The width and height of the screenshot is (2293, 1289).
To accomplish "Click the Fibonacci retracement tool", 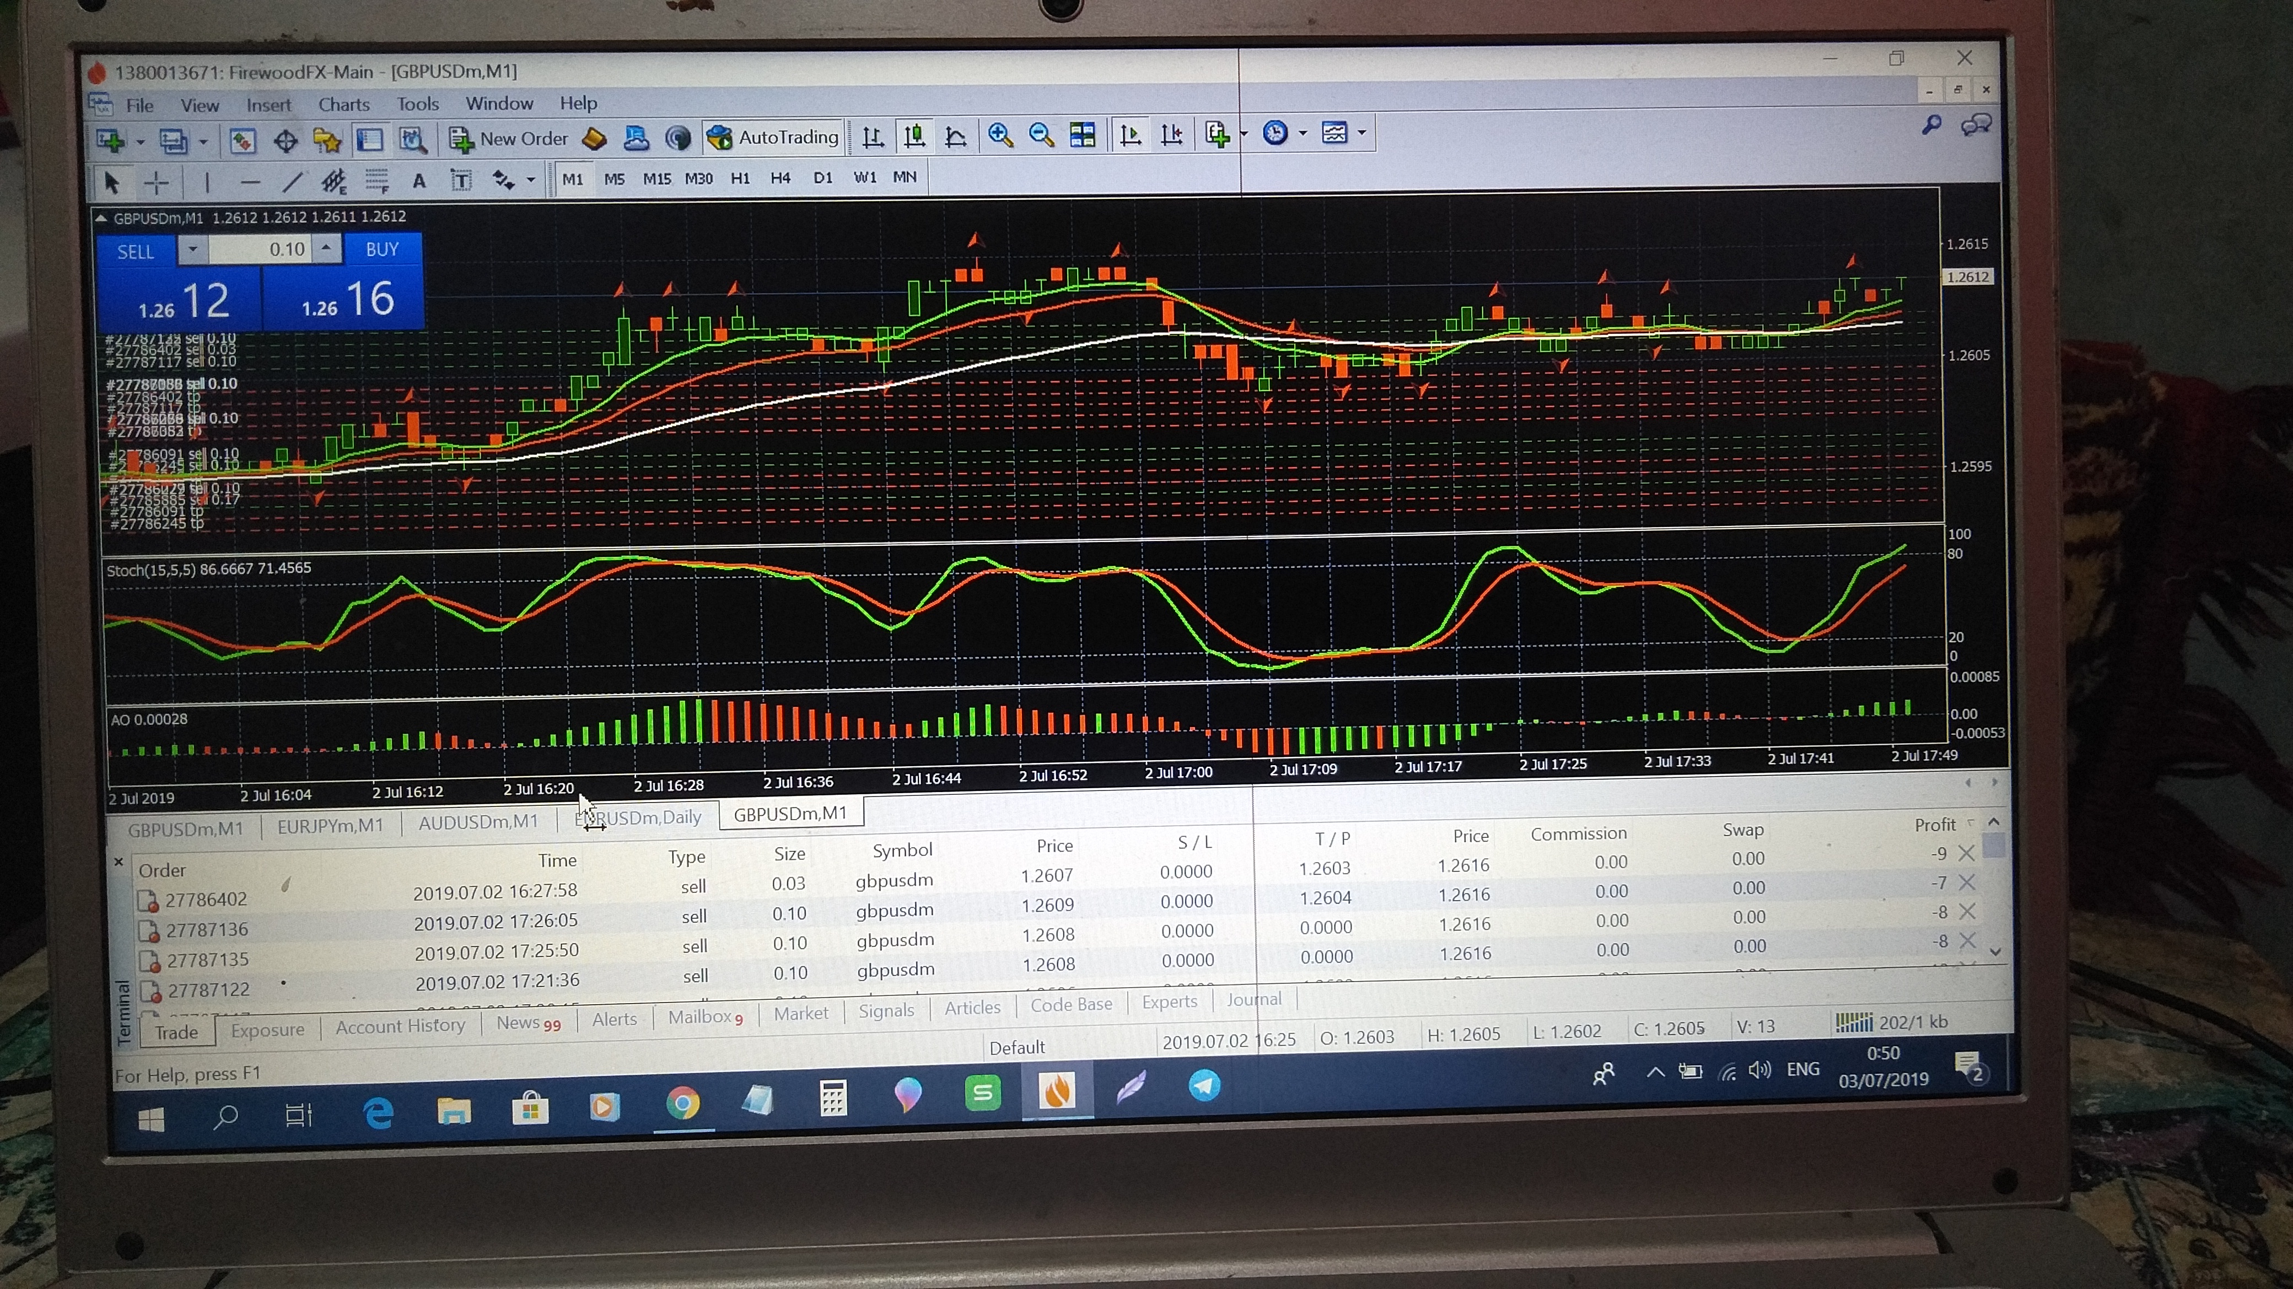I will pyautogui.click(x=376, y=181).
